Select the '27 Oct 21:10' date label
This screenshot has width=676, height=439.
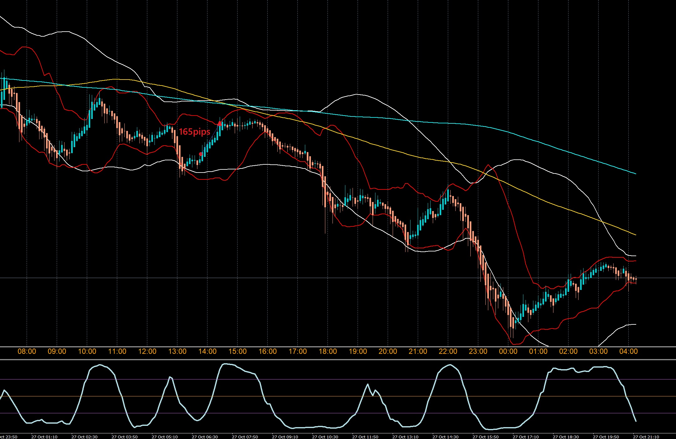tap(646, 436)
